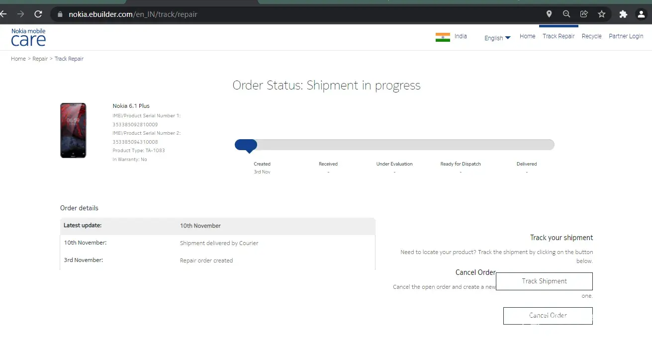Screen dimensions: 652x345
Task: Click IMEI number 353385094310008
Action: point(135,142)
